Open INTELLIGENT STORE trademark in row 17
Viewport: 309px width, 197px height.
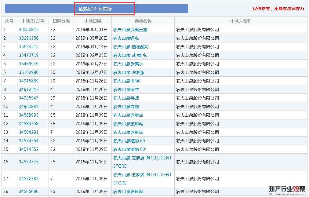click(x=142, y=179)
